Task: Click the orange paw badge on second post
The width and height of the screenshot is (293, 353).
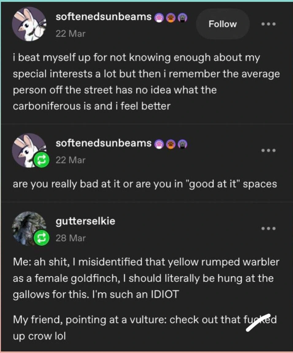Action: (x=171, y=143)
